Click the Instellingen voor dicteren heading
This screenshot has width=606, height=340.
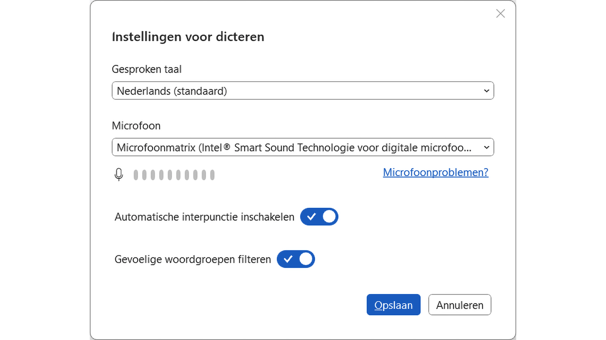(x=188, y=37)
